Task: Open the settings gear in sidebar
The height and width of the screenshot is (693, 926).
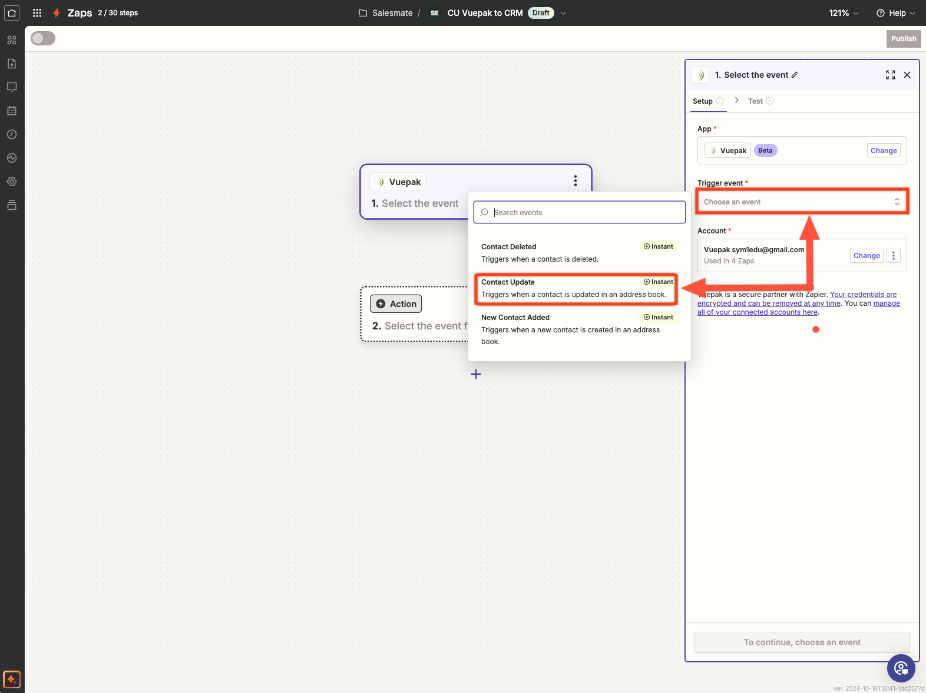Action: pyautogui.click(x=12, y=181)
